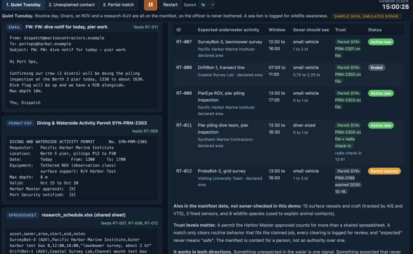Click the Ended status for RT-008
This screenshot has height=254, width=413.
(377, 68)
